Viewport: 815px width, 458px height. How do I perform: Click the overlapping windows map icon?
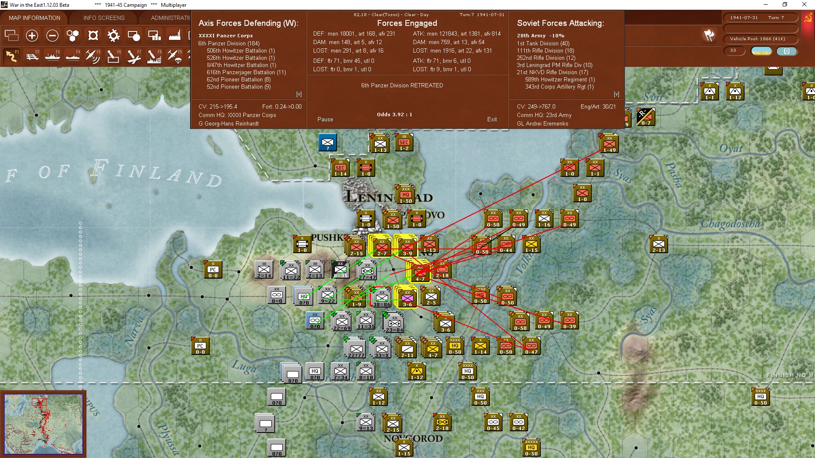tap(11, 36)
